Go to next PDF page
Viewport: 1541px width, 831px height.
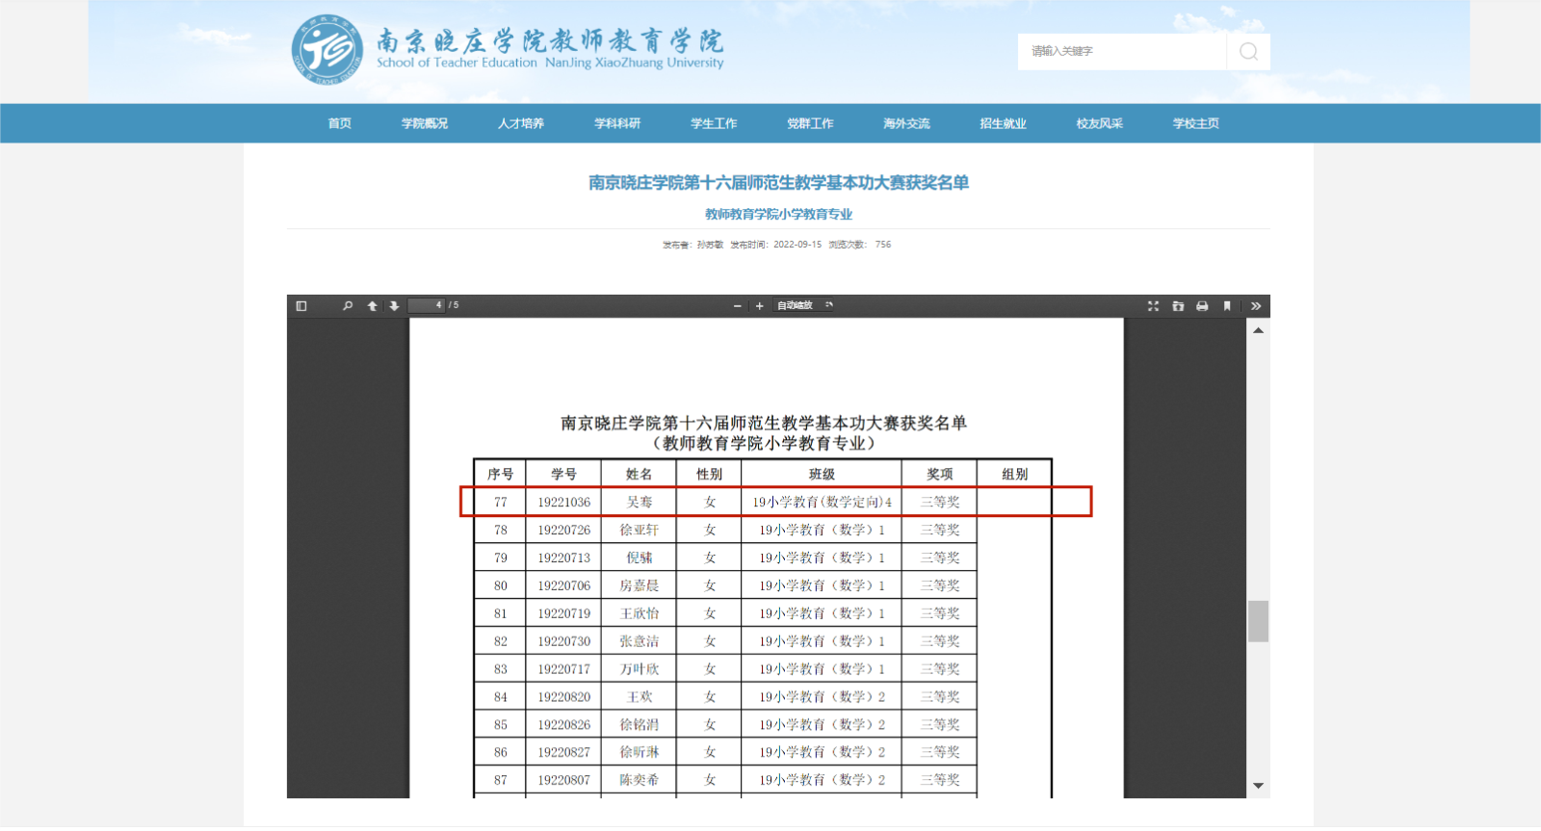click(394, 306)
